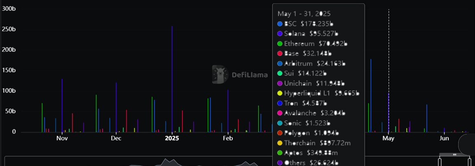Image resolution: width=475 pixels, height=166 pixels.
Task: Click the 'Polygon $1.094b' tooltip row
Action: [x=308, y=134]
